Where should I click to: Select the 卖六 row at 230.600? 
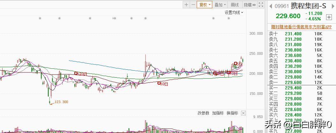pos(302,55)
